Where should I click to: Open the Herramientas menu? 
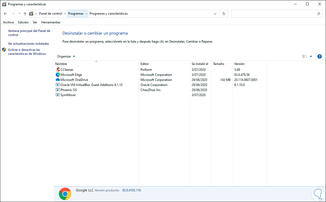(x=51, y=22)
